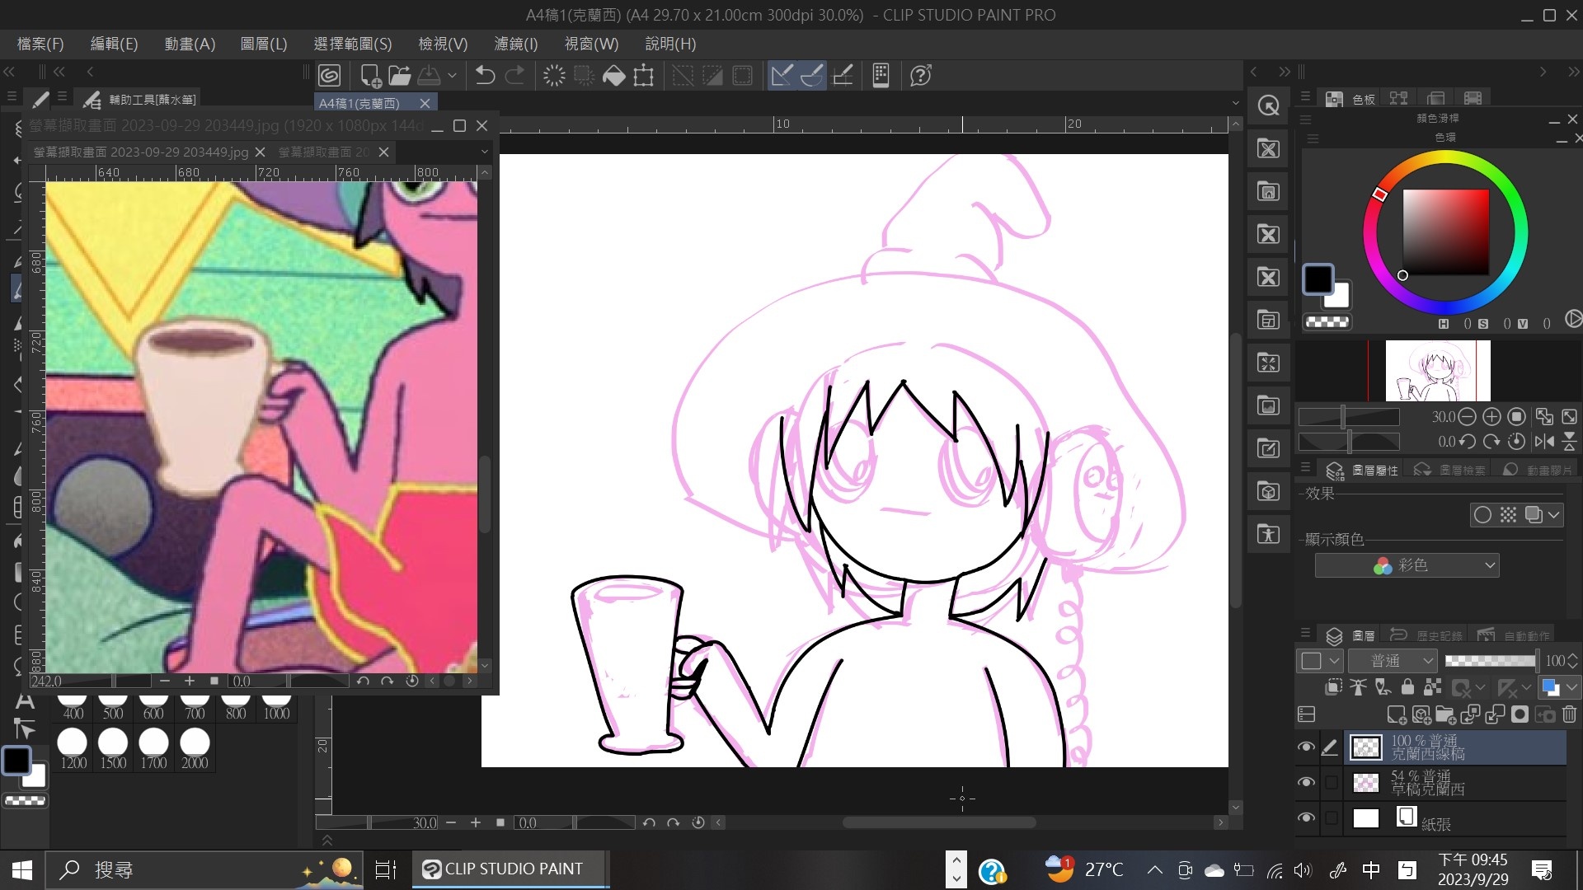Hide the 草稿克蘭西 layer
This screenshot has height=890, width=1583.
[1306, 782]
